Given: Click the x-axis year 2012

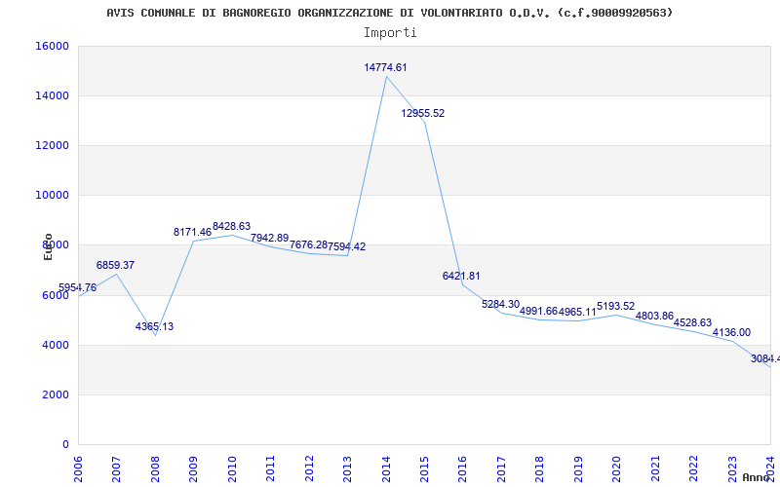Looking at the screenshot, I should (x=309, y=468).
